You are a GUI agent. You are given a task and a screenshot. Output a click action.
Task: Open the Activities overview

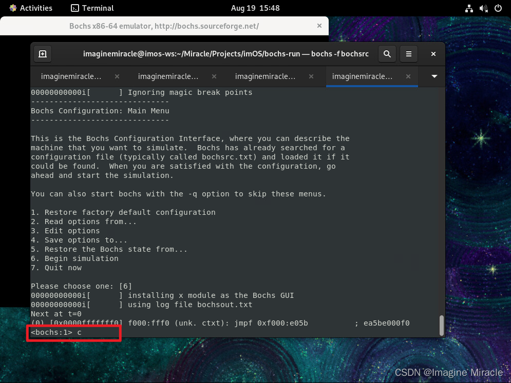click(x=31, y=8)
